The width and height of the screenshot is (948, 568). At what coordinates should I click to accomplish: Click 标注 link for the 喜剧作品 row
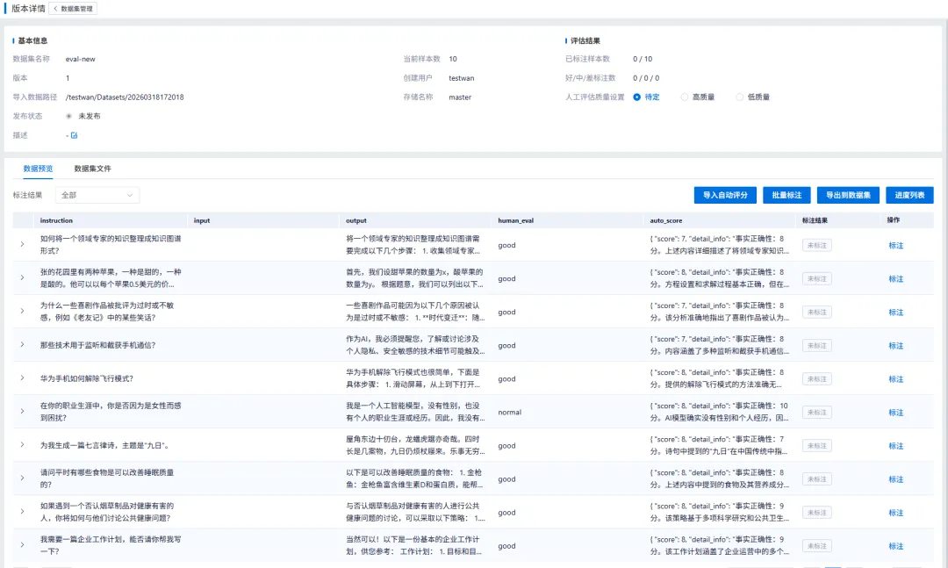point(895,313)
